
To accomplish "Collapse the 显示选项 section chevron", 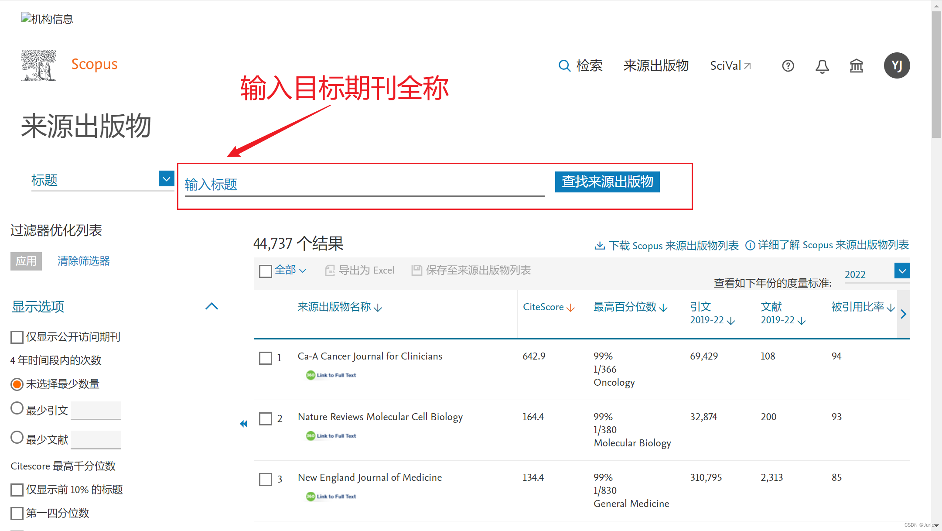I will pyautogui.click(x=212, y=306).
